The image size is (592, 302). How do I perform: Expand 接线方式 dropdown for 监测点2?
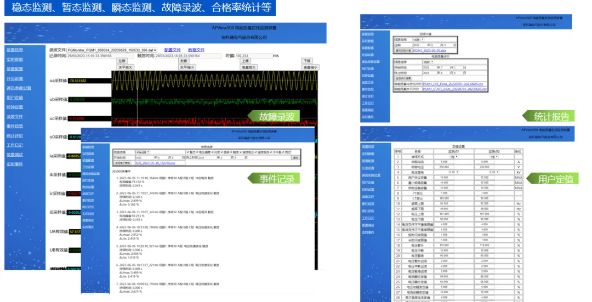pyautogui.click(x=494, y=156)
